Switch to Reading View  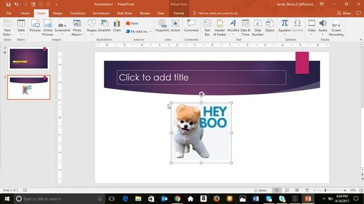tap(297, 190)
